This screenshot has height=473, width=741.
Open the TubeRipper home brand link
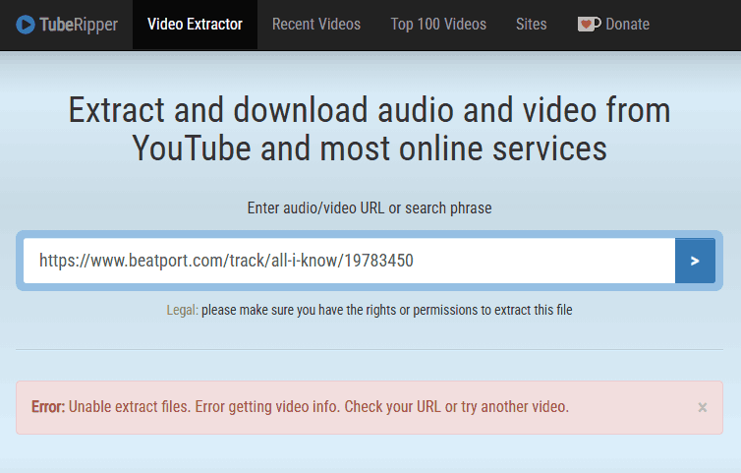(x=67, y=25)
